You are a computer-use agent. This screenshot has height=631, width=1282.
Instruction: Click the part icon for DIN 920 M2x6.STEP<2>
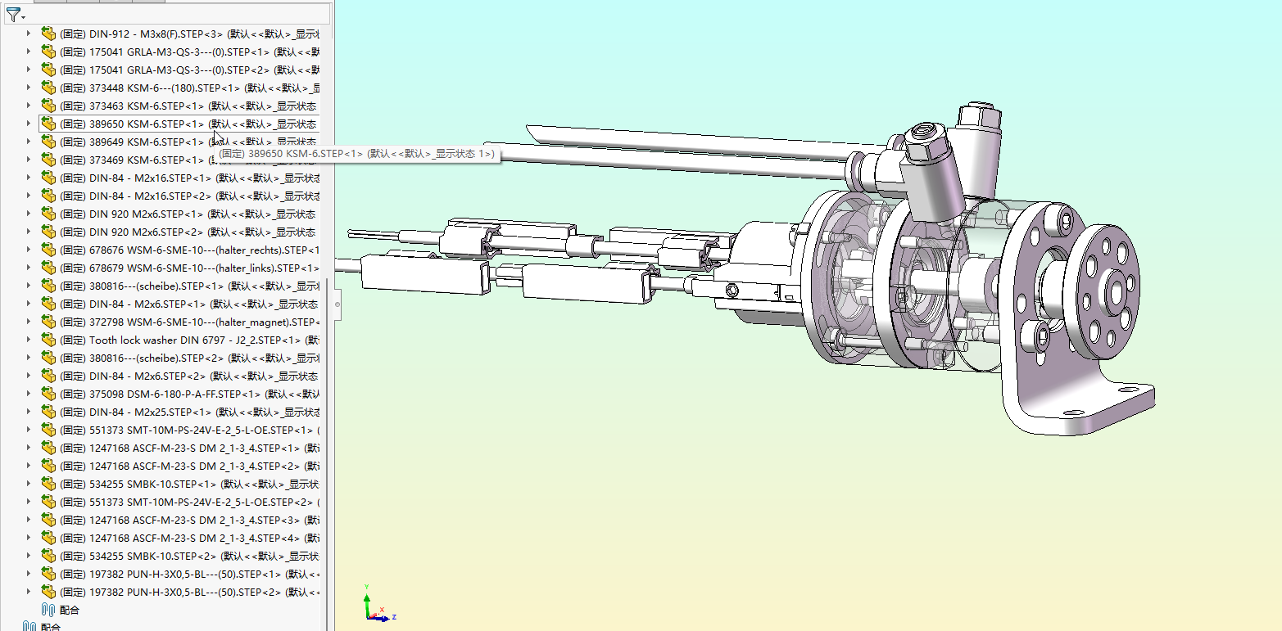tap(48, 232)
